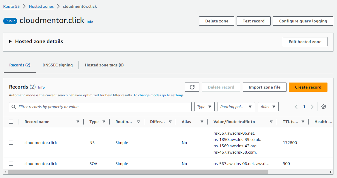Click the refresh records icon button
337x178 pixels.
pos(192,87)
